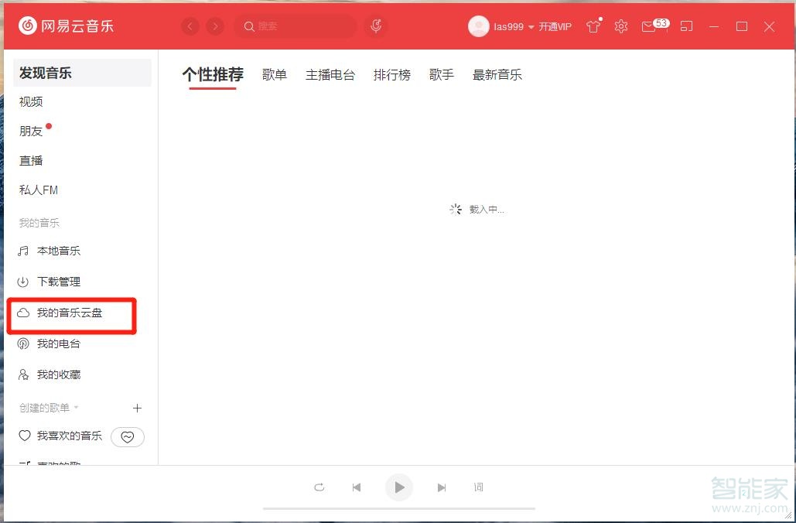Viewport: 796px width, 523px height.
Task: Open the las999 account dropdown
Action: pos(511,26)
